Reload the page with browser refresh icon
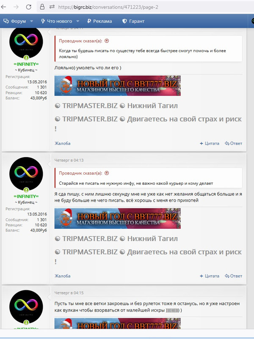The width and height of the screenshot is (254, 339). (x=28, y=7)
